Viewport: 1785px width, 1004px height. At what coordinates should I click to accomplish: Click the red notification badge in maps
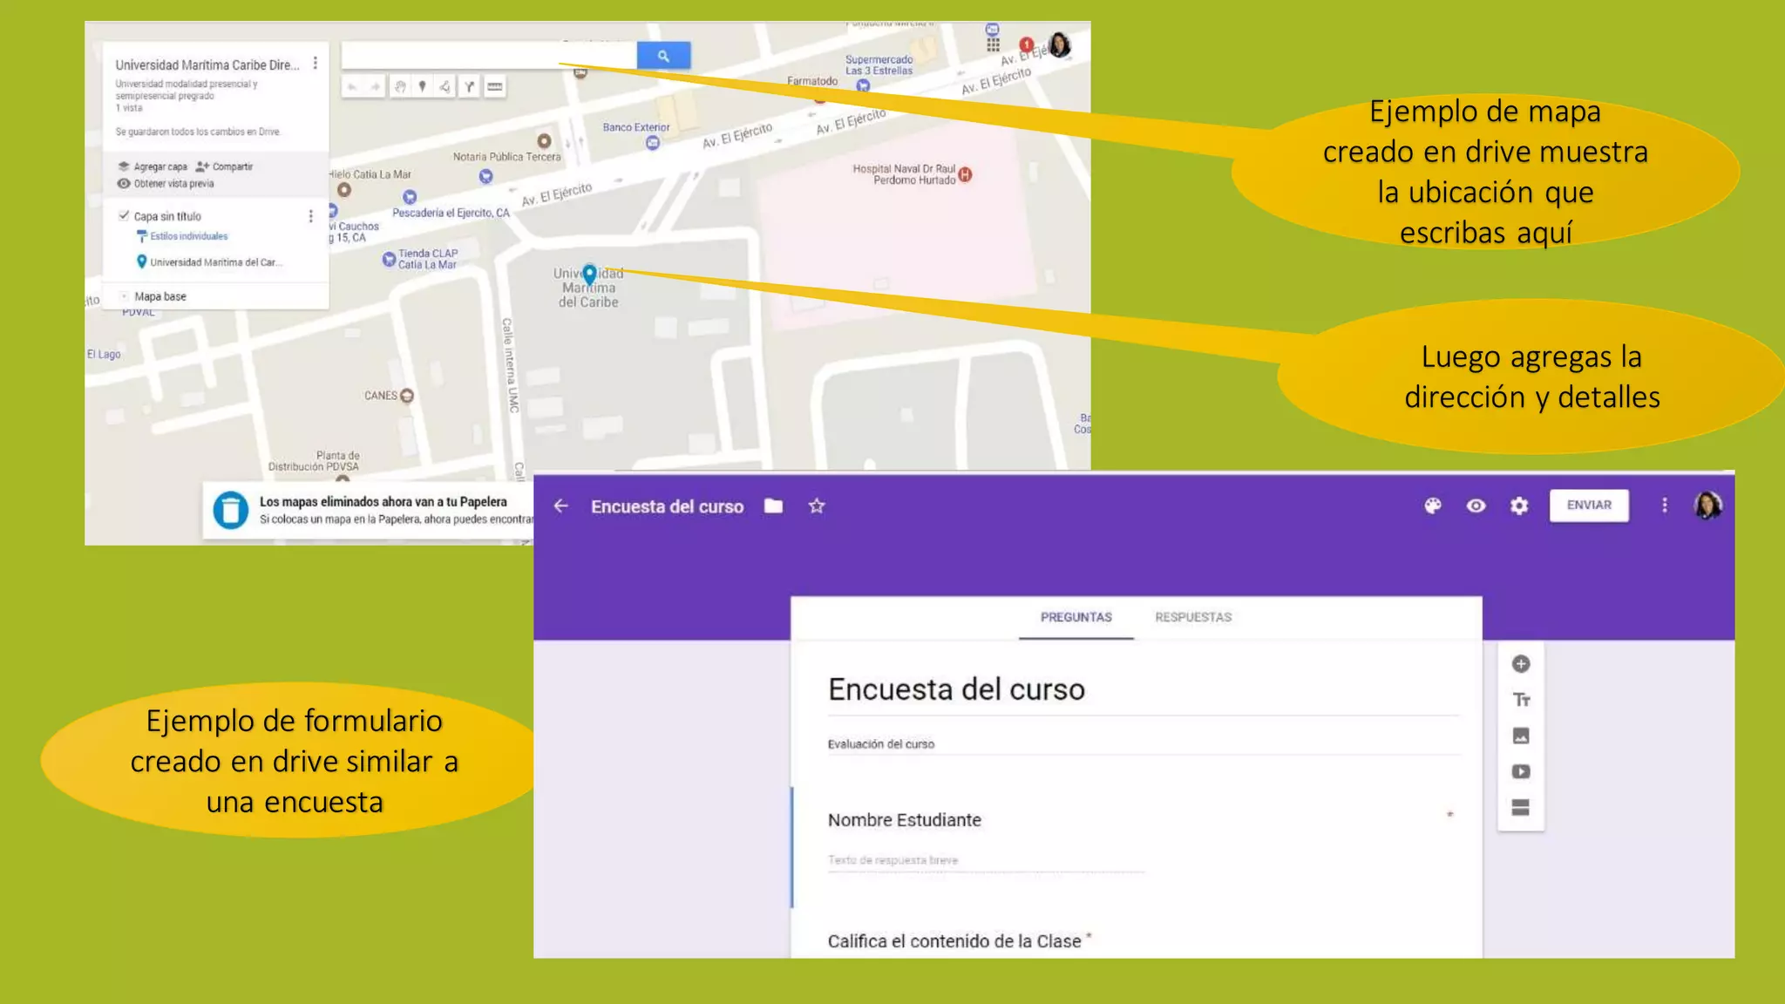[1027, 44]
